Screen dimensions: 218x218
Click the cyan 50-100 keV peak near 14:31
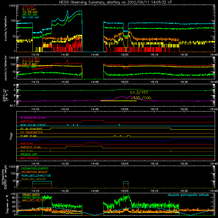pyautogui.click(x=68, y=11)
